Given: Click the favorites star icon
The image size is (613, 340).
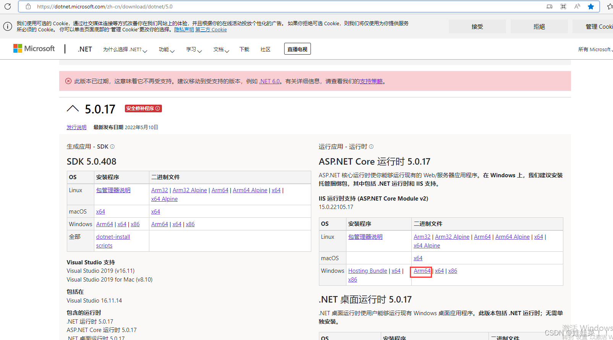Looking at the screenshot, I should 591,6.
